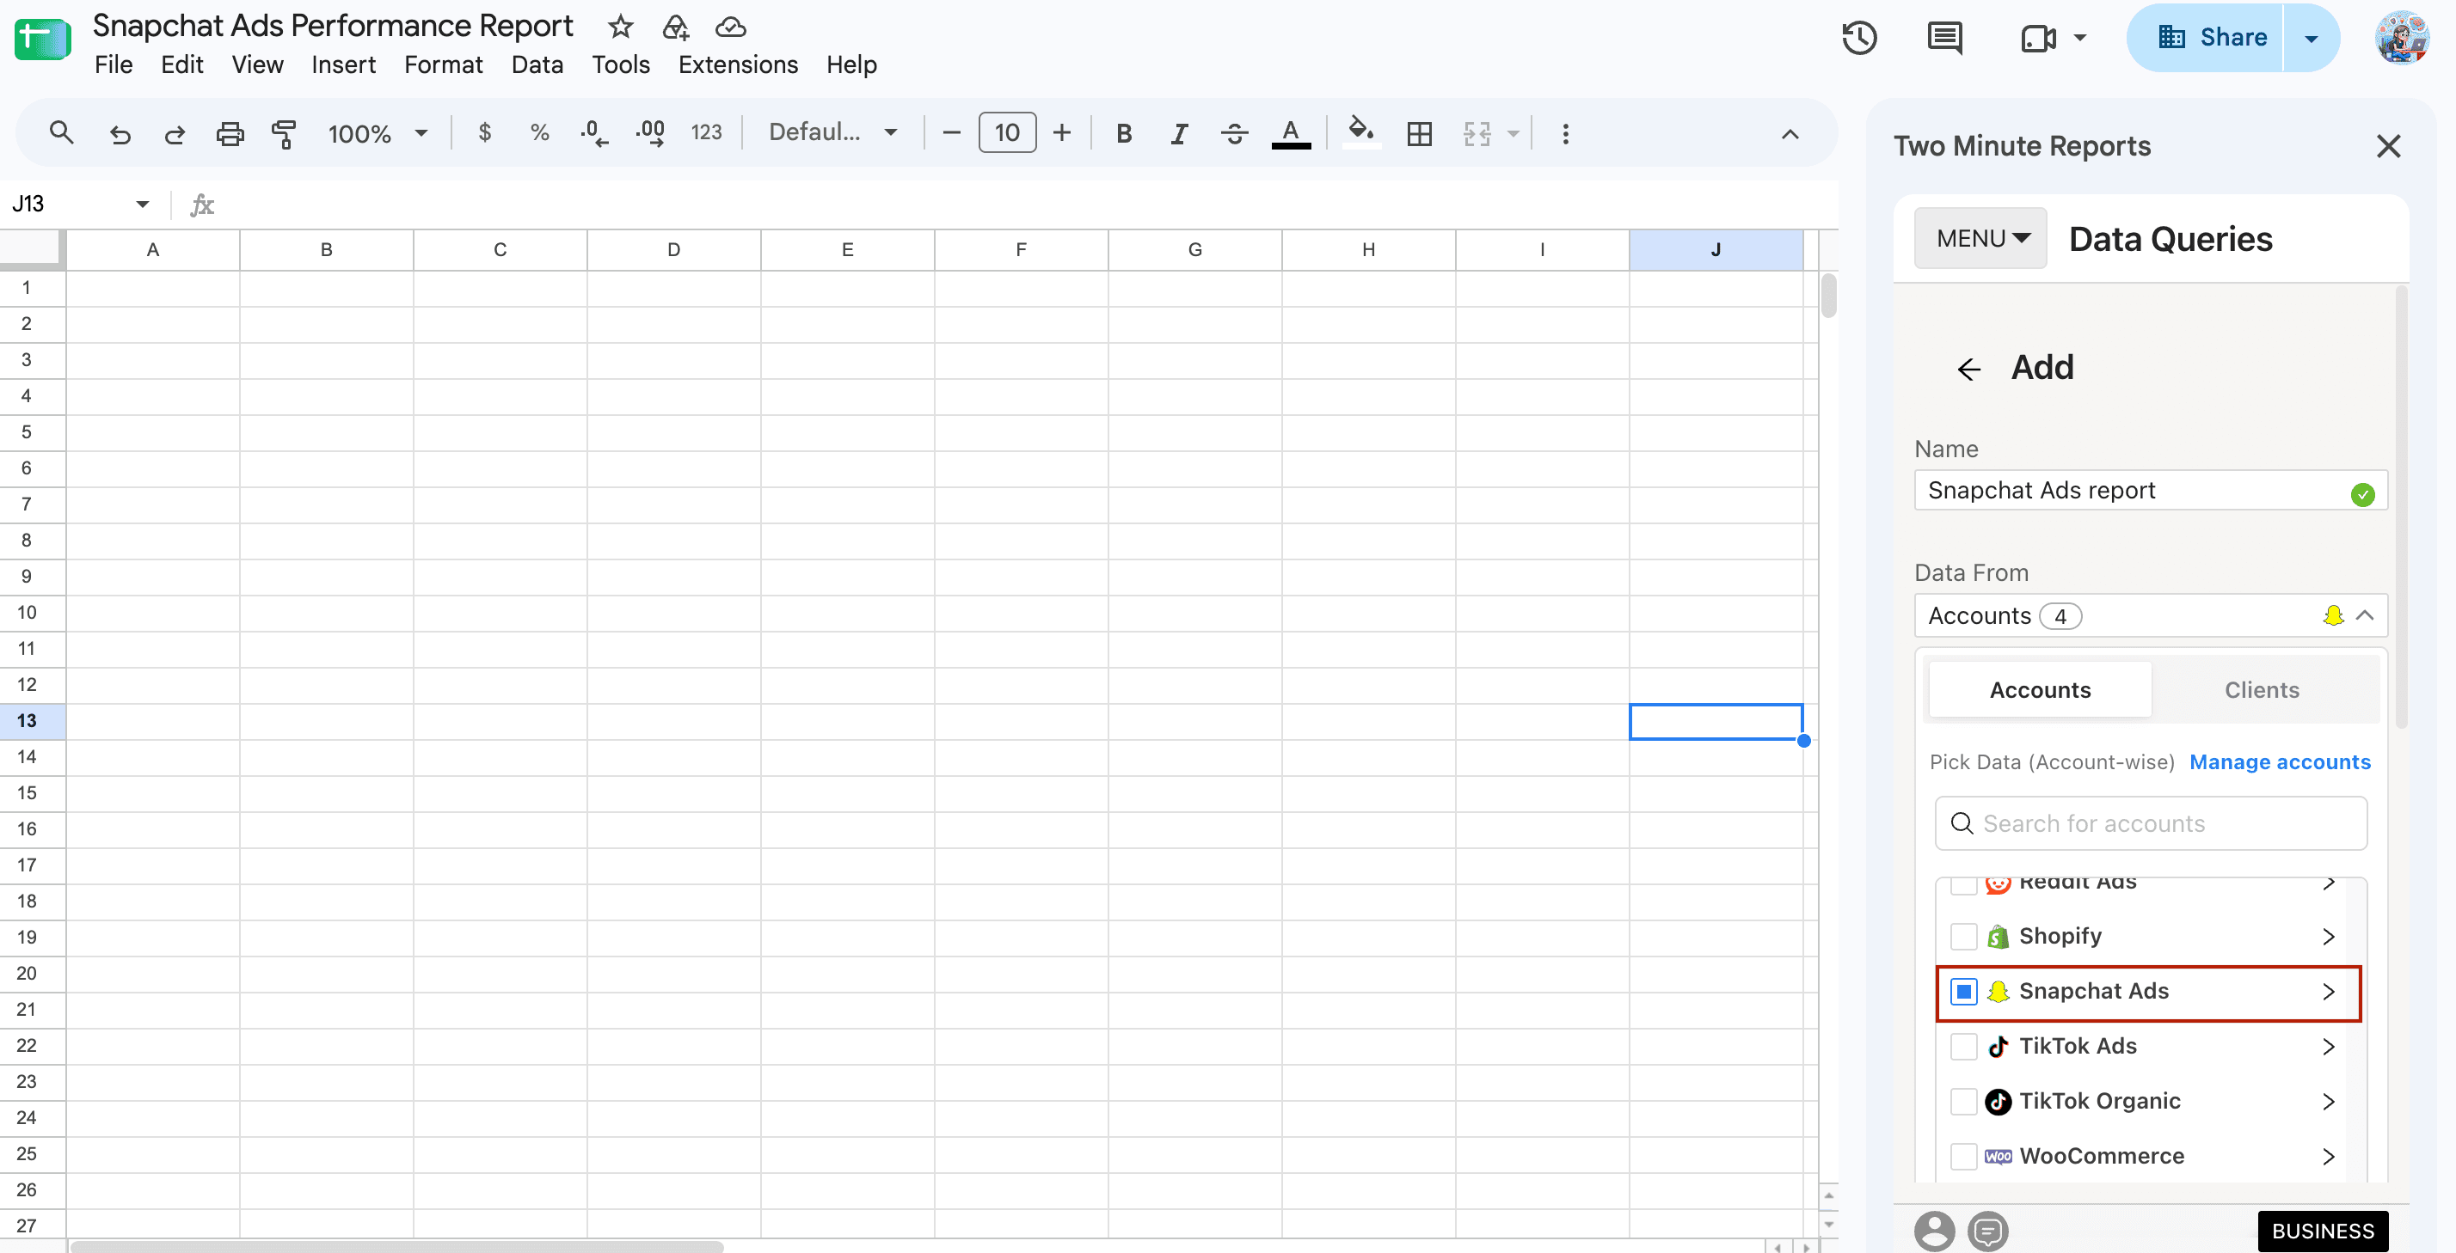This screenshot has height=1253, width=2456.
Task: Toggle the Snapchat Ads checkbox
Action: pos(1963,991)
